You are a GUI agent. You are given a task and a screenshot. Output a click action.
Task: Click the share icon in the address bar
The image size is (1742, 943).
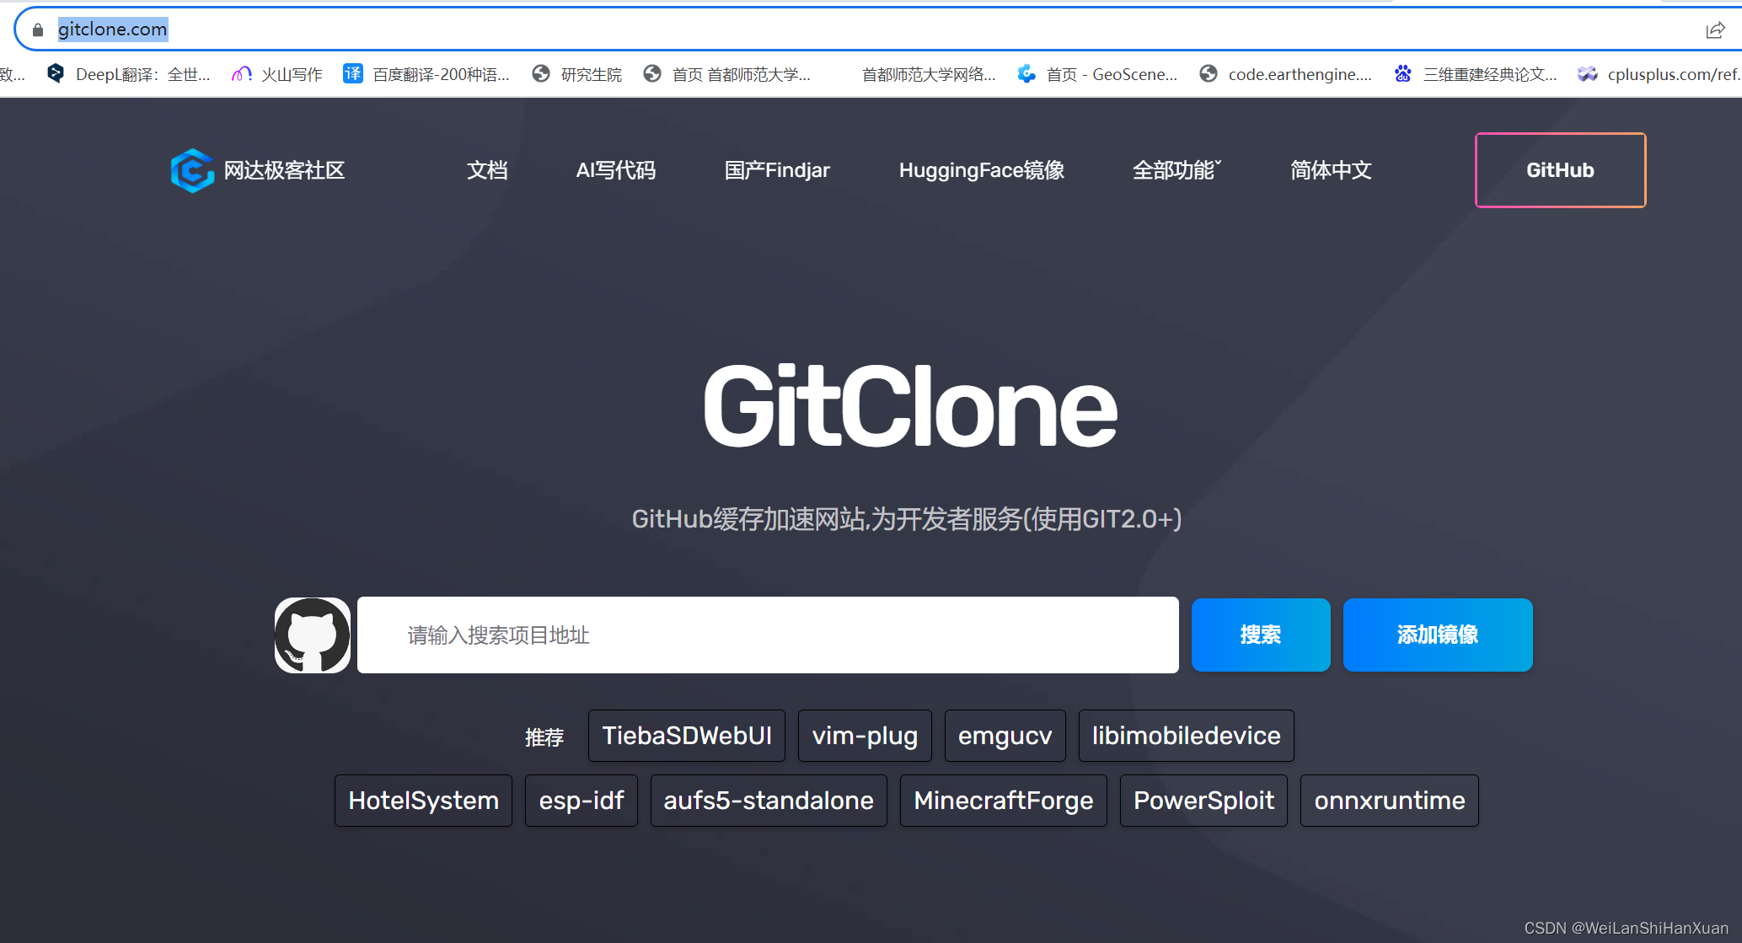(x=1715, y=29)
